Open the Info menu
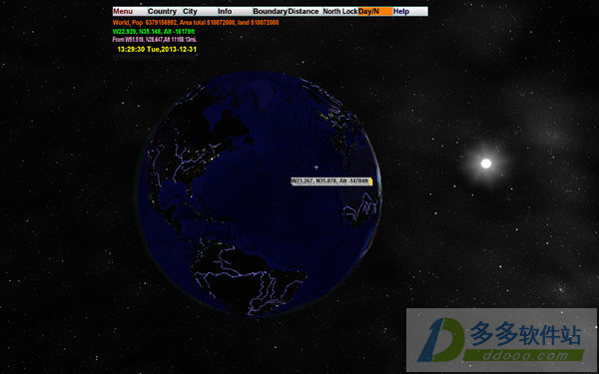Viewport: 599px width, 374px height. pyautogui.click(x=235, y=11)
